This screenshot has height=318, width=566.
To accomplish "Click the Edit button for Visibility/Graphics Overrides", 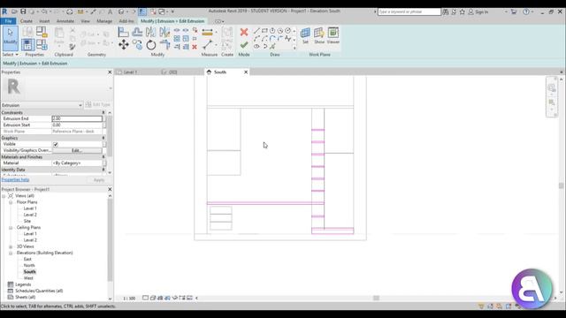I will (77, 150).
